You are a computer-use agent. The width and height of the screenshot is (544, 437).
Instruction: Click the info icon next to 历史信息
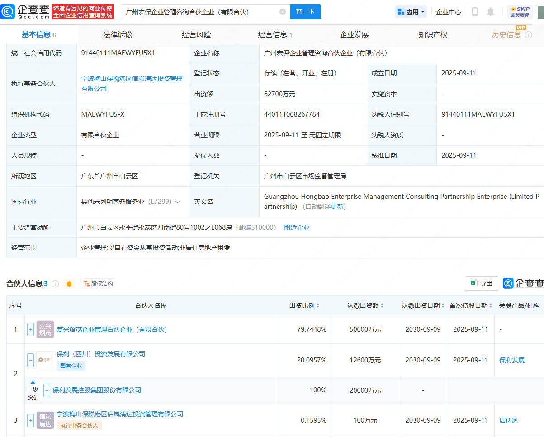[x=528, y=35]
